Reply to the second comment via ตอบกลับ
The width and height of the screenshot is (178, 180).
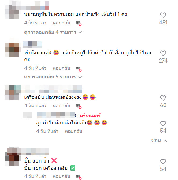click(61, 68)
